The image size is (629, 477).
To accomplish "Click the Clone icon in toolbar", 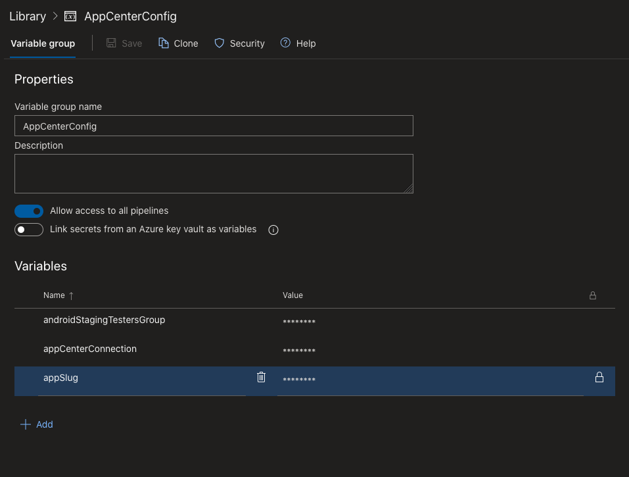I will coord(164,43).
